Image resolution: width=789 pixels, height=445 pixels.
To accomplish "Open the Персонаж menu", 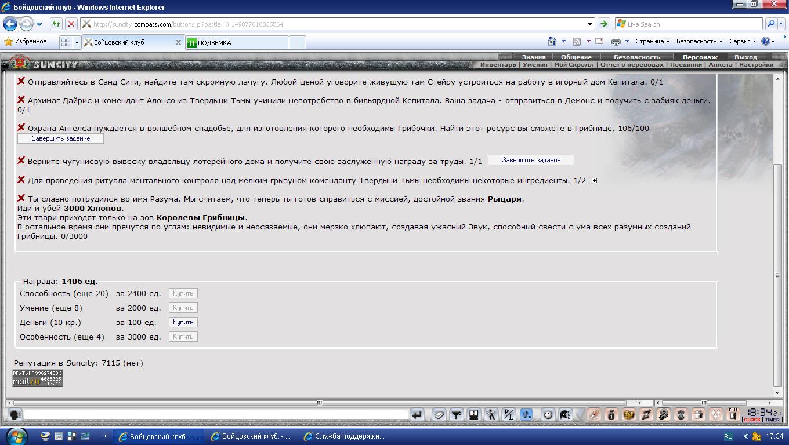I will 700,57.
